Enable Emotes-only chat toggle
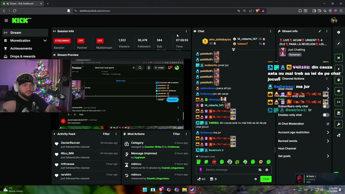This screenshot has width=345, height=194. point(326,115)
